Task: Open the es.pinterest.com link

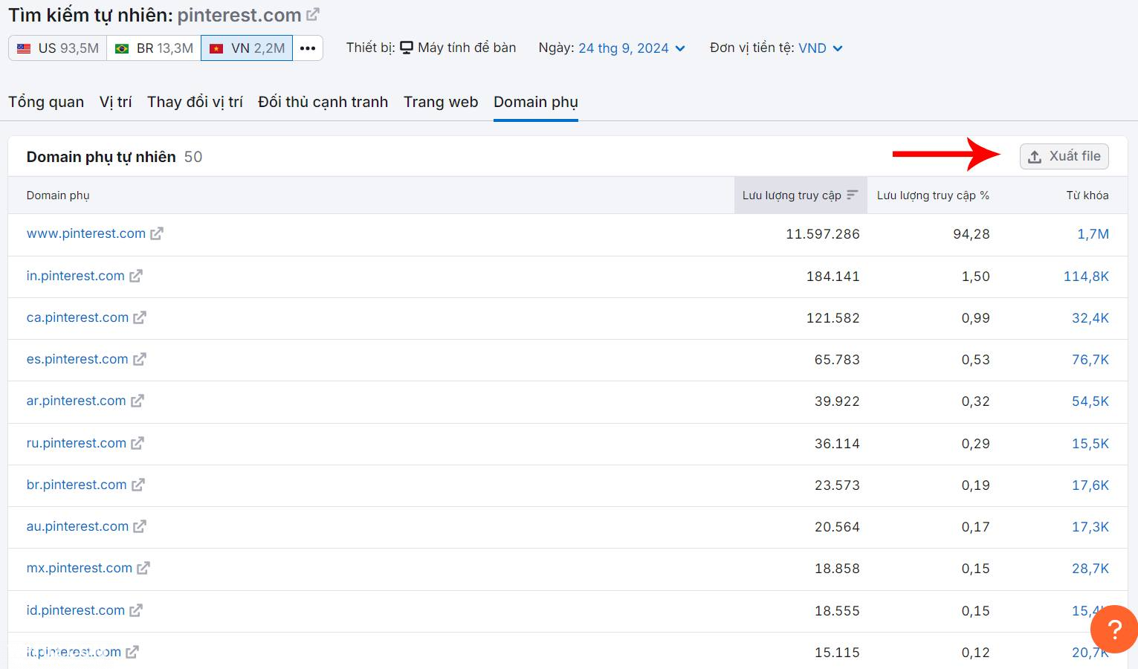Action: coord(77,359)
